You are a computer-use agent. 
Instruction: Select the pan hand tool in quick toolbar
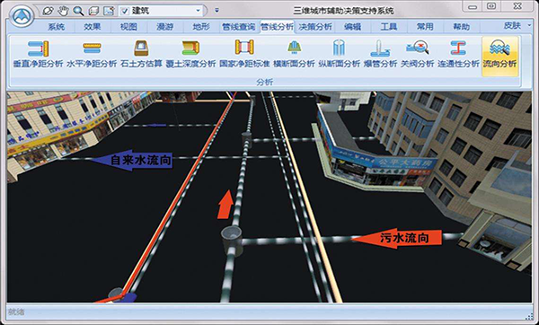coord(63,11)
